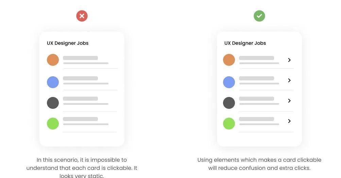341x178 pixels.
Task: Click the caption 'Using elements which makes a card clickable'
Action: (x=259, y=160)
